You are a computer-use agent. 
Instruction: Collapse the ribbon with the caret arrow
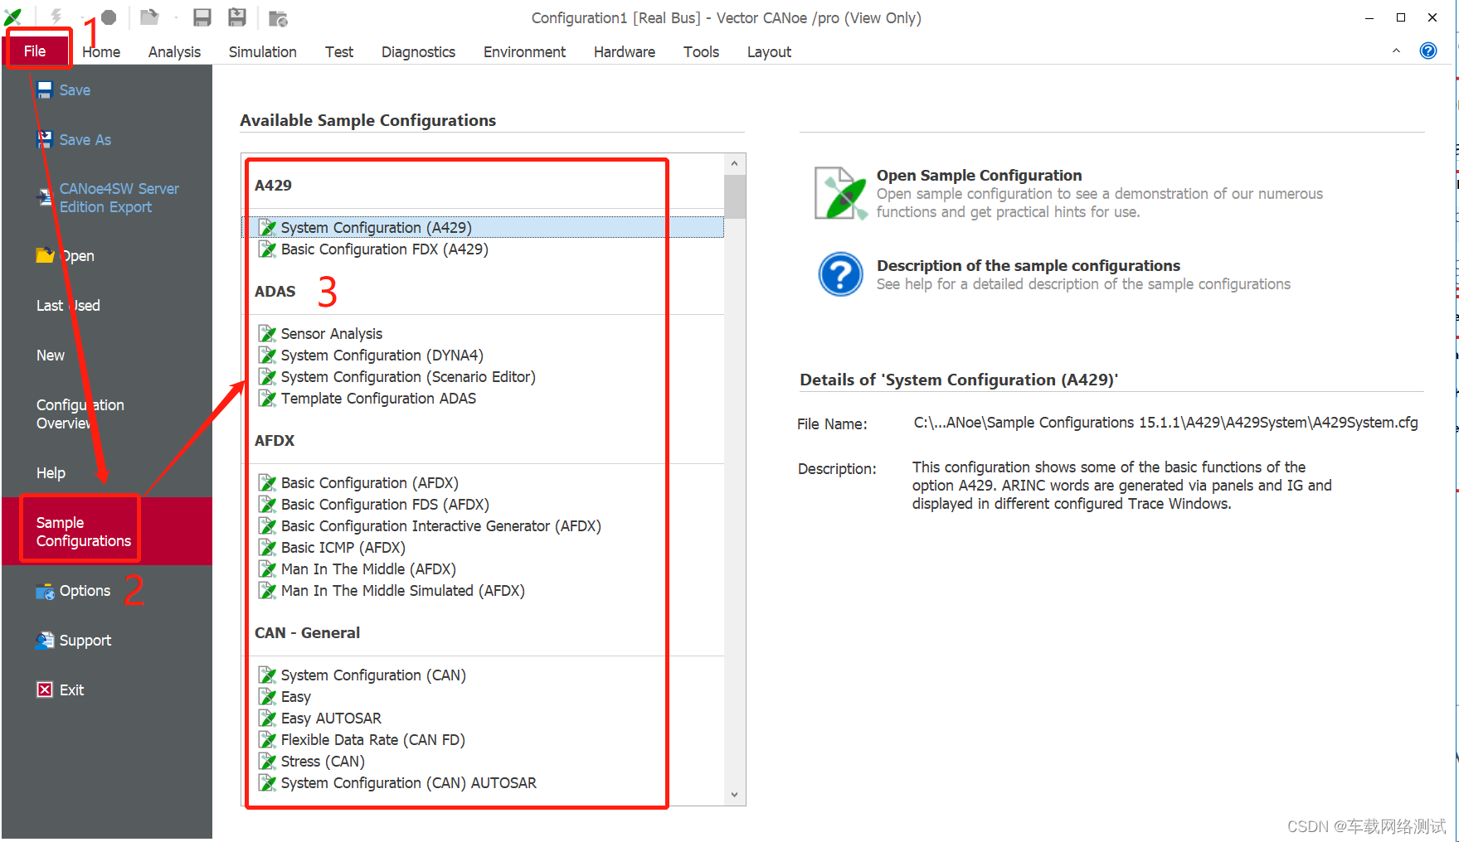point(1396,51)
